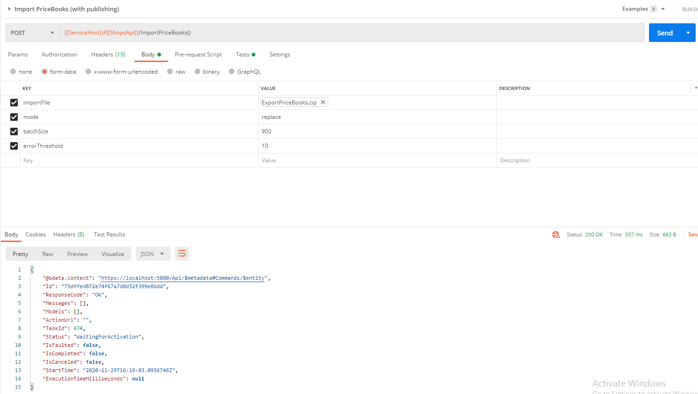The image size is (698, 394).
Task: Click the KEY column header
Action: tap(27, 88)
